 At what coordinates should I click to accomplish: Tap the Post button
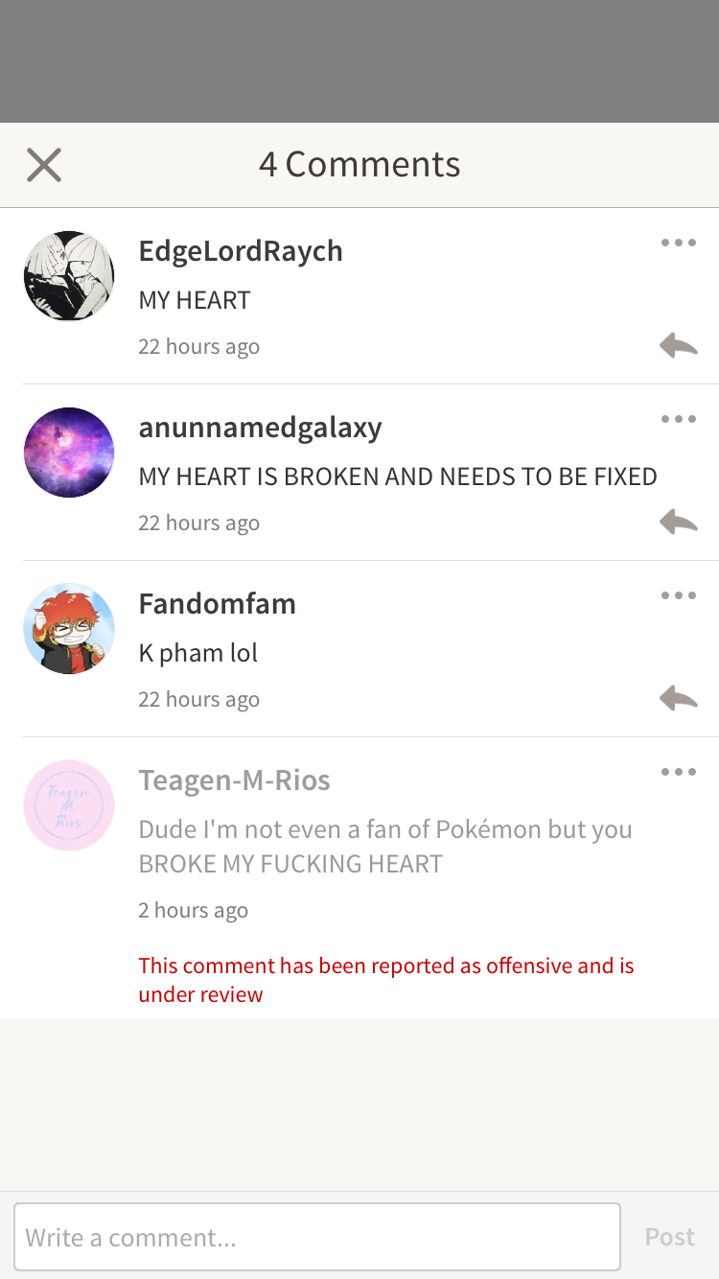(x=669, y=1237)
